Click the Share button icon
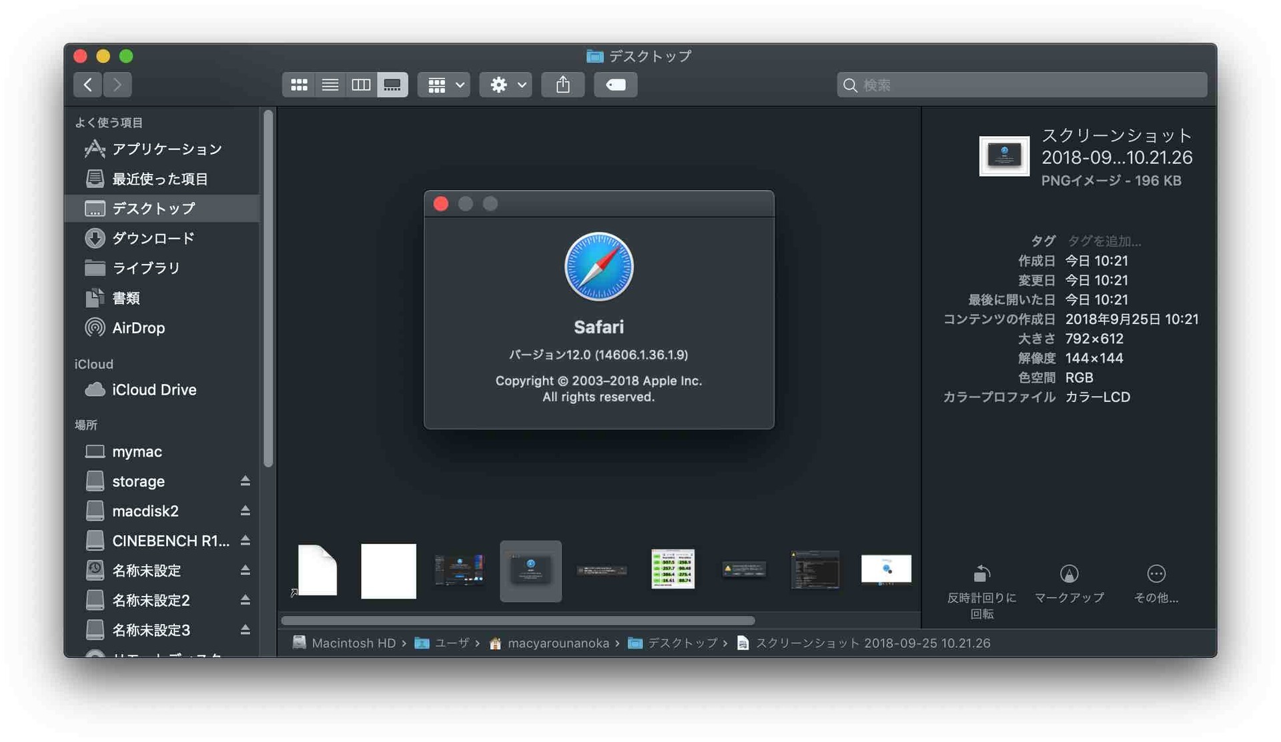 (x=561, y=84)
